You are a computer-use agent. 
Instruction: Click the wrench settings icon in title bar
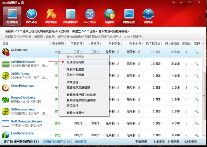pos(174,2)
